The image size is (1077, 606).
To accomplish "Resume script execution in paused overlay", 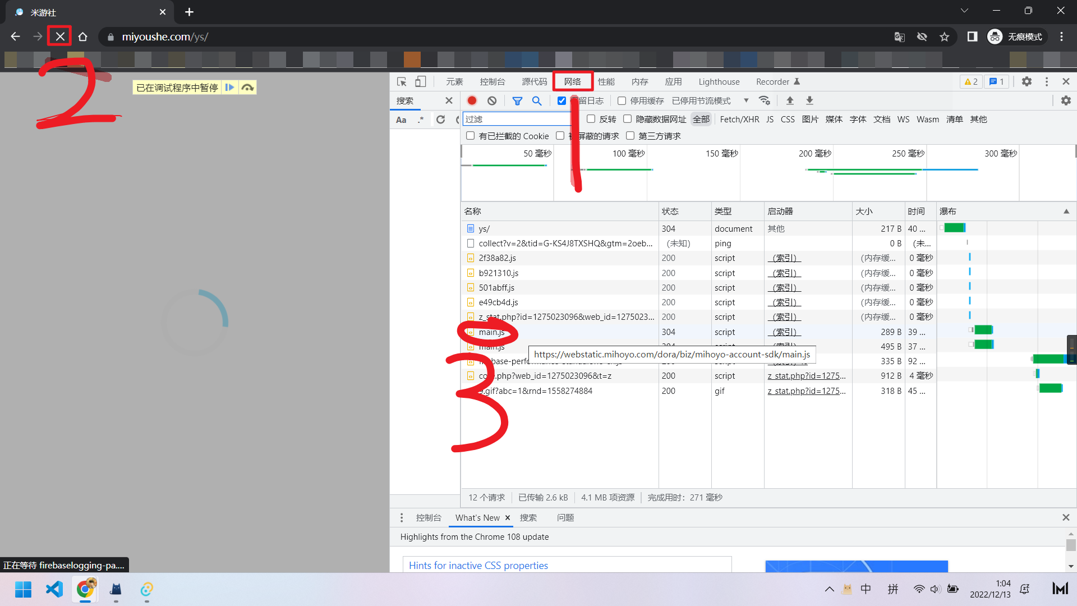I will tap(229, 88).
